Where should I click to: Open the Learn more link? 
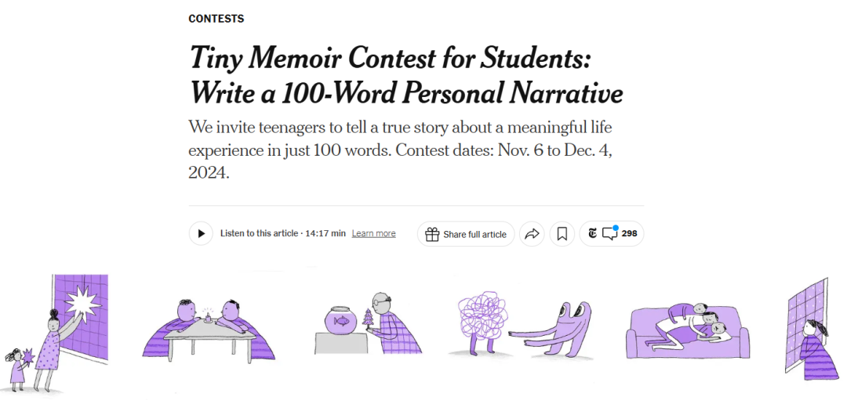pyautogui.click(x=374, y=233)
